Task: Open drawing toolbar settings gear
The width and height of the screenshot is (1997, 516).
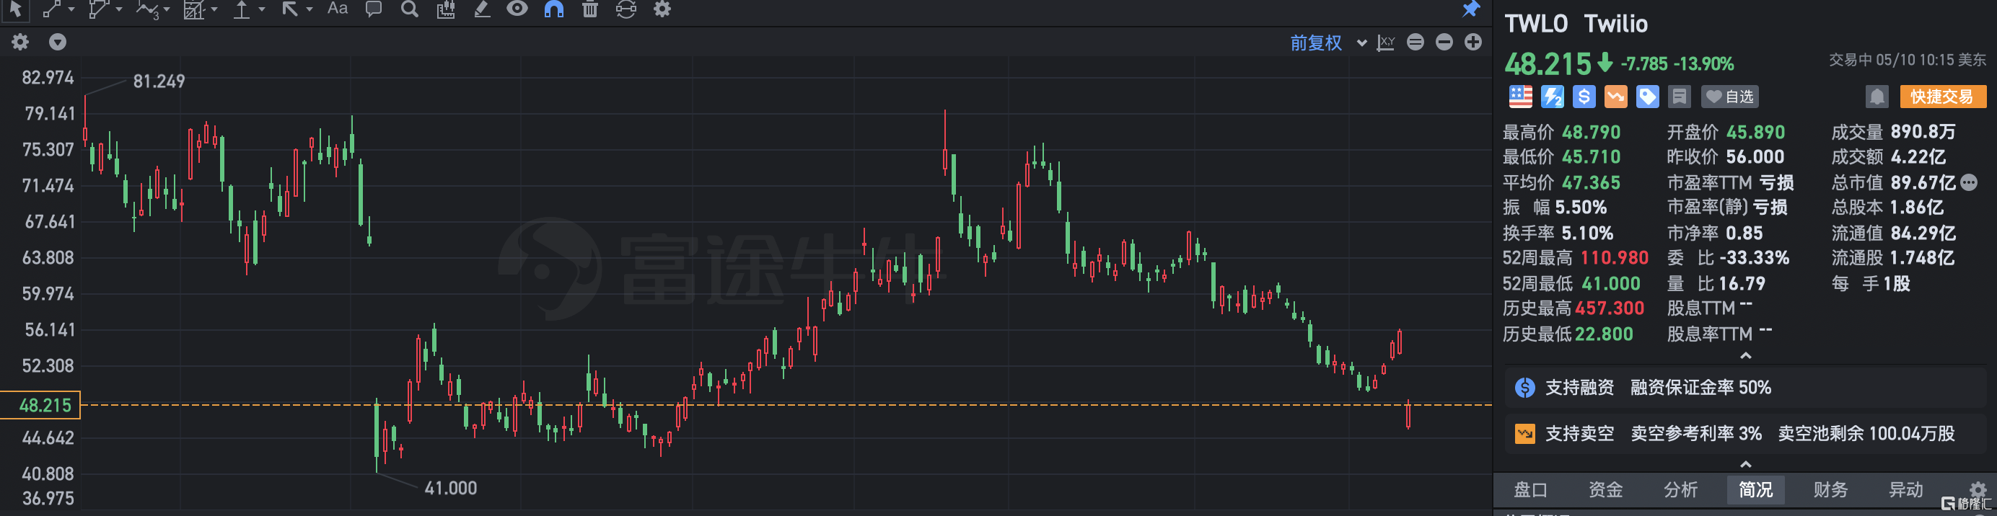Action: coord(662,9)
